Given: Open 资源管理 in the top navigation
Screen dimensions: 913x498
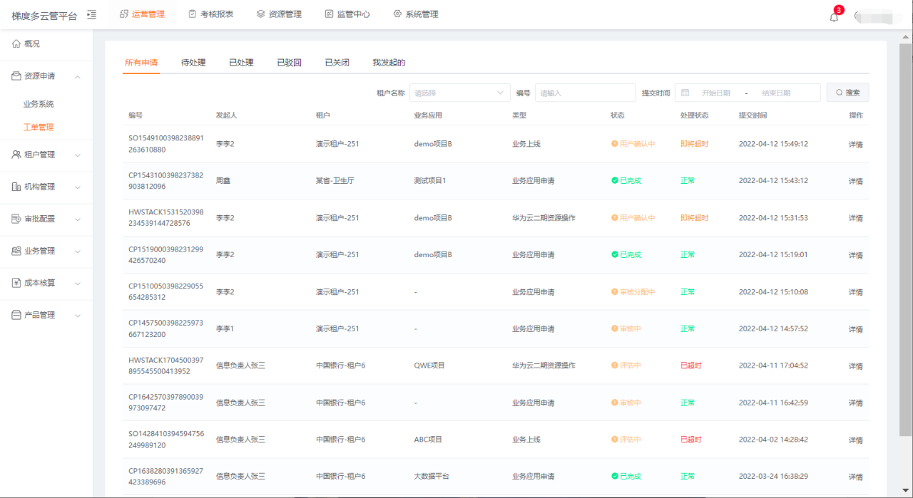Looking at the screenshot, I should [x=285, y=14].
